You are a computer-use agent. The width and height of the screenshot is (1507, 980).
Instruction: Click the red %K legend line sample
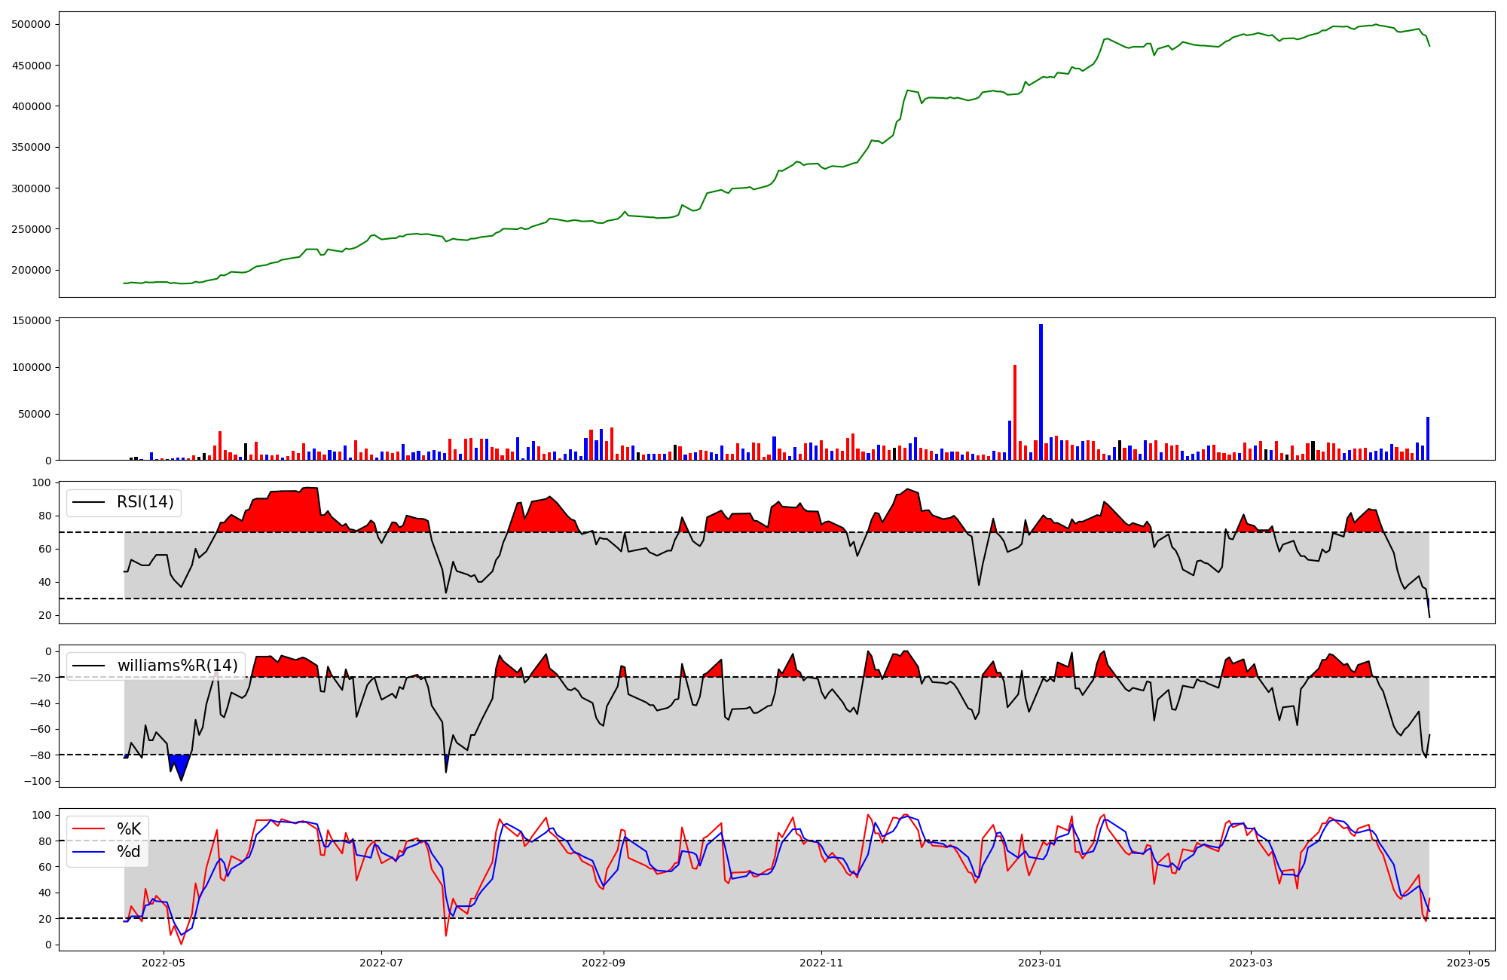[x=88, y=829]
